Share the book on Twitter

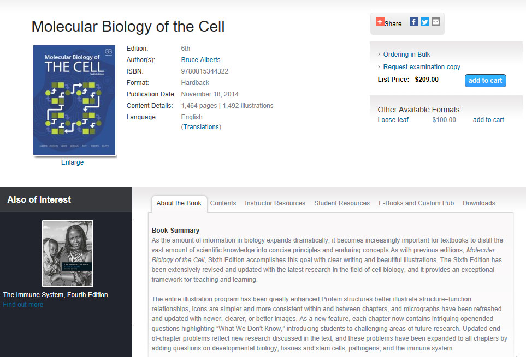point(425,22)
